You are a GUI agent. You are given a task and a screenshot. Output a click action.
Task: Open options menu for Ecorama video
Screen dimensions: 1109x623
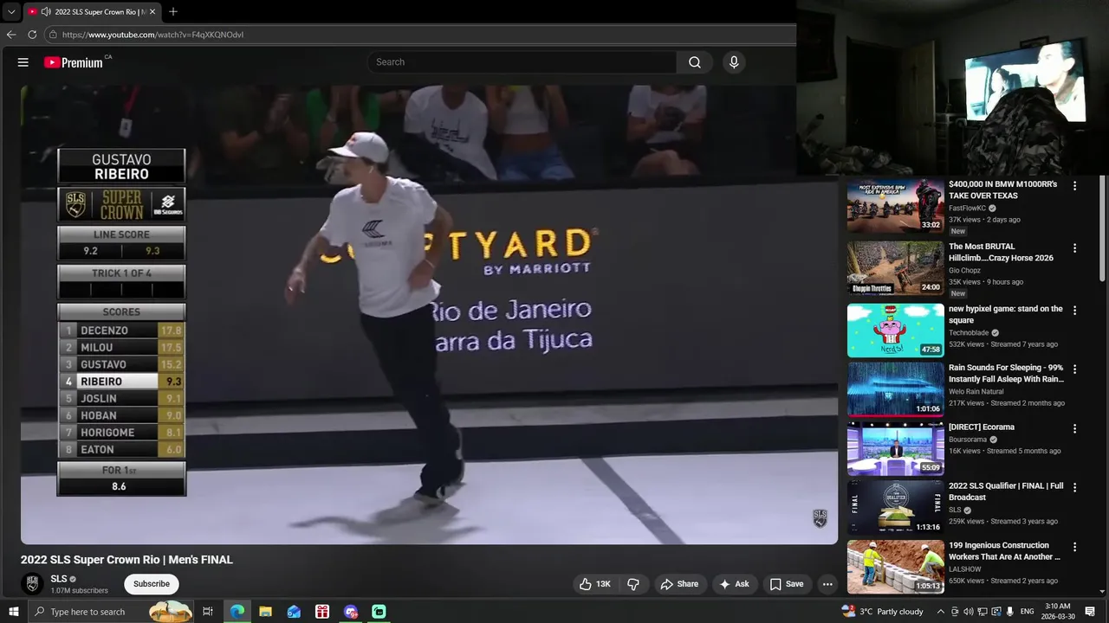(x=1075, y=428)
